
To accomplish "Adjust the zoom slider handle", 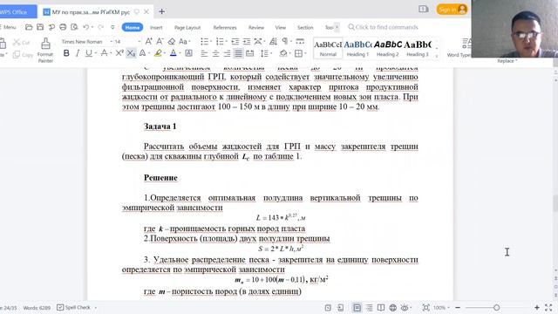I will tap(496, 307).
